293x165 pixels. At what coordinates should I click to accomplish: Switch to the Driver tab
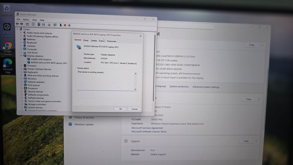(86, 40)
